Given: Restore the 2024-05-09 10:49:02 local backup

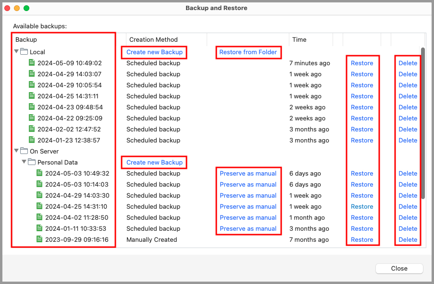Looking at the screenshot, I should pos(362,63).
